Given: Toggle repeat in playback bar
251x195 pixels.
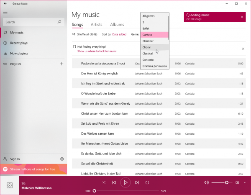Looking at the screenshot, I should point(147,182).
